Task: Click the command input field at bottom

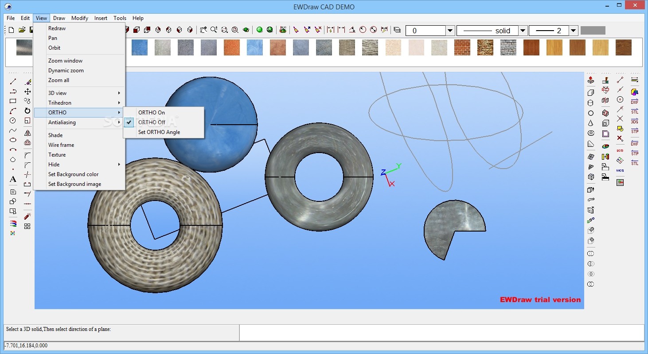Action: pos(441,333)
